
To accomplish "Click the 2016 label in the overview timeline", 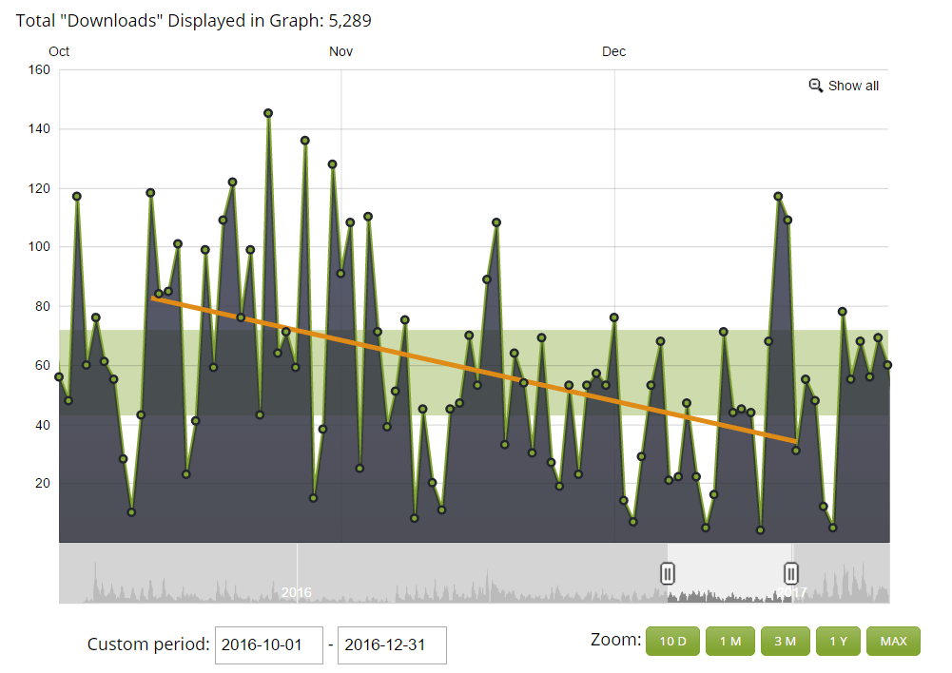I will pos(297,592).
